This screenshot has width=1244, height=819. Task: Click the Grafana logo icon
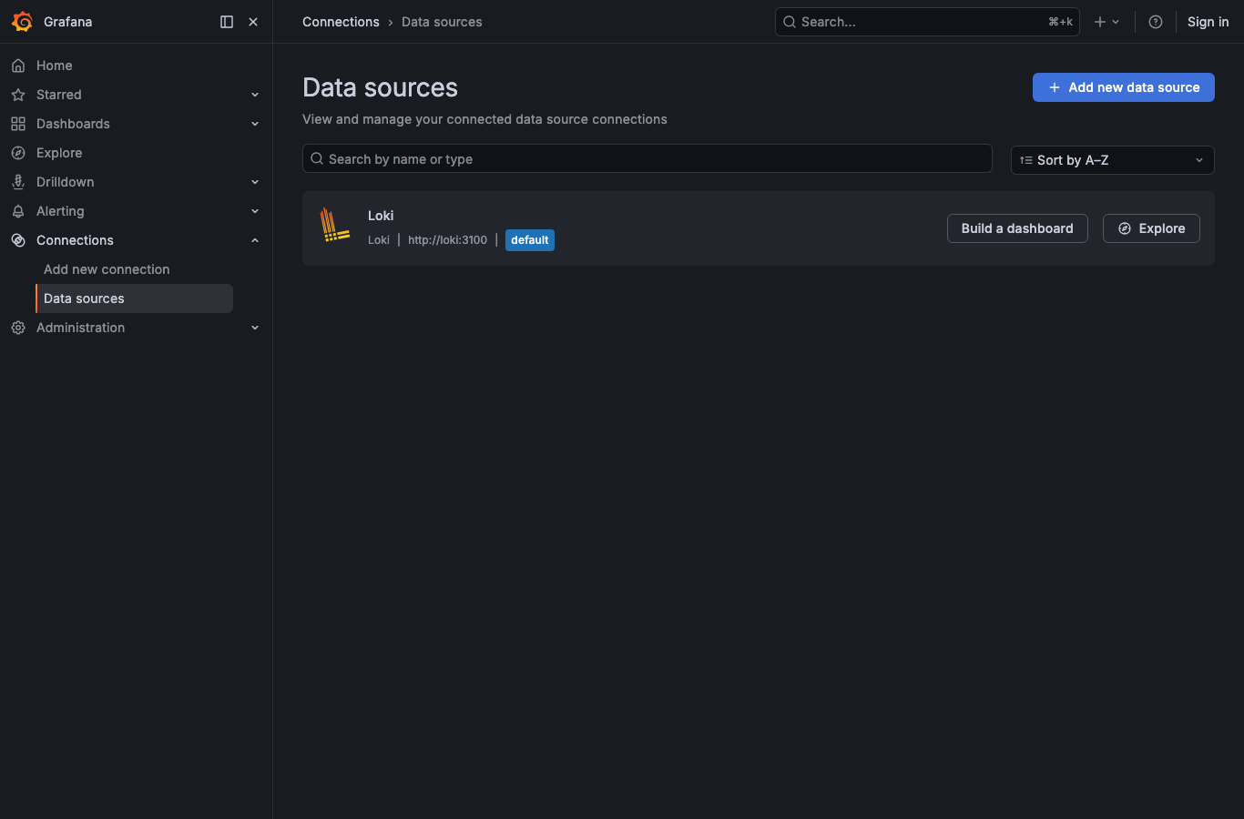tap(22, 22)
